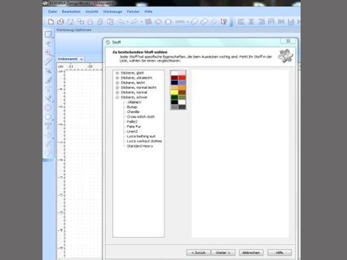
Task: Select the 'Chenille' fabric entry
Action: point(133,112)
